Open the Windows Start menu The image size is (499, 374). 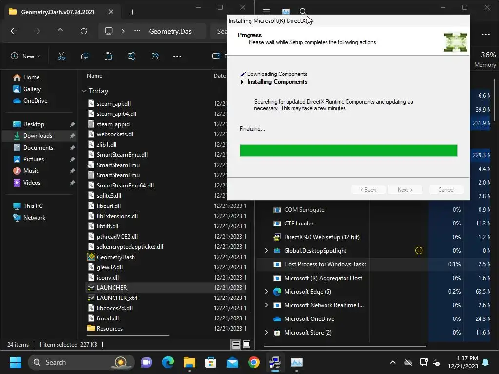coord(16,362)
